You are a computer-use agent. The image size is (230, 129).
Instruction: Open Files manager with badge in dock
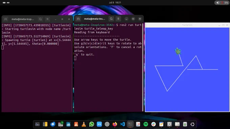coord(61,124)
